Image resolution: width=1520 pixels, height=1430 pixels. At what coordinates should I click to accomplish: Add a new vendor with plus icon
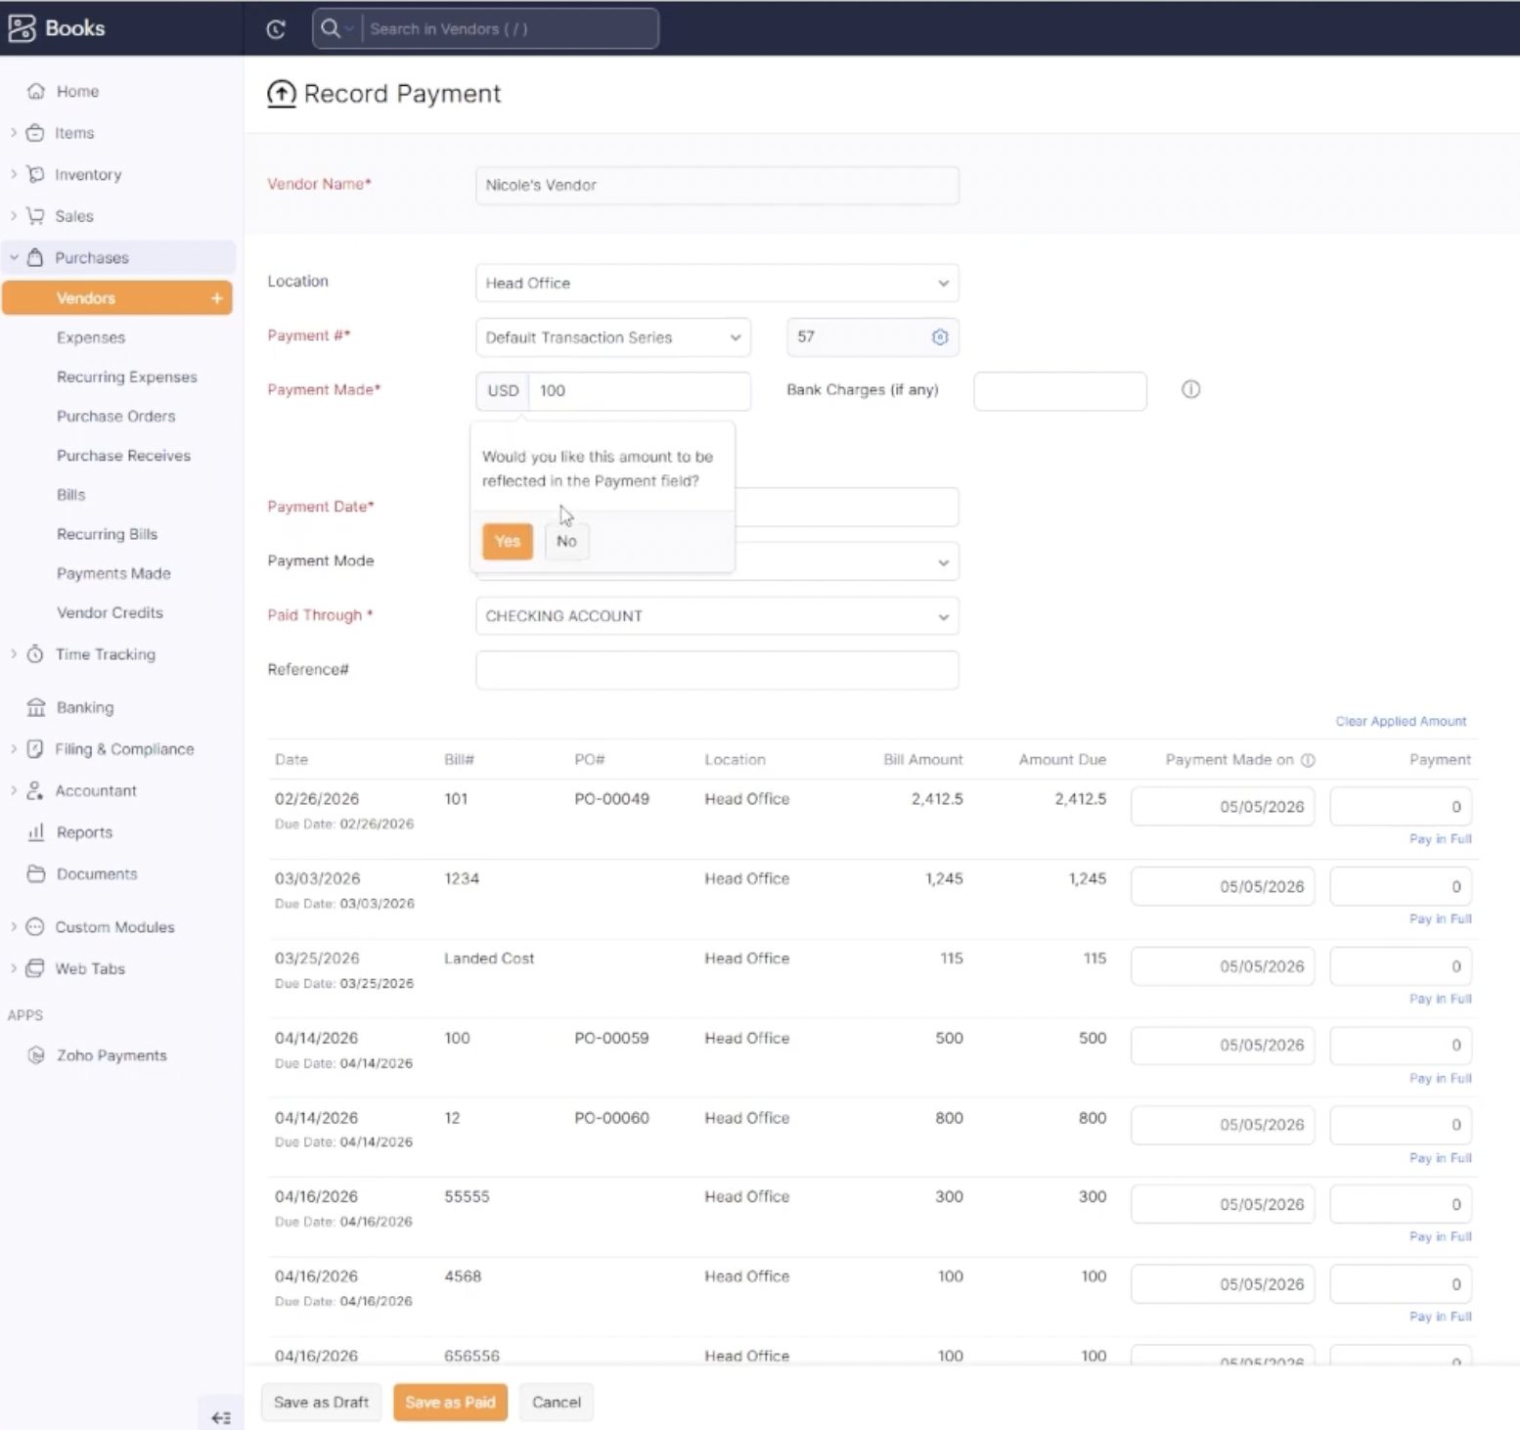click(216, 298)
